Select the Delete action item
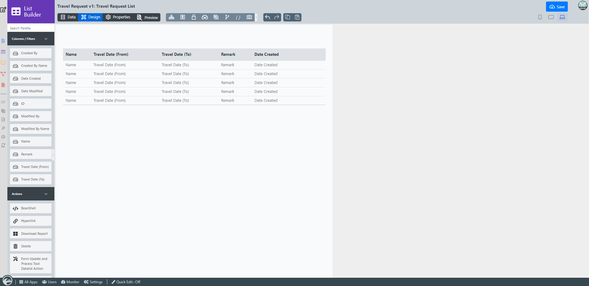Screen dimensions: 589x286 31,246
